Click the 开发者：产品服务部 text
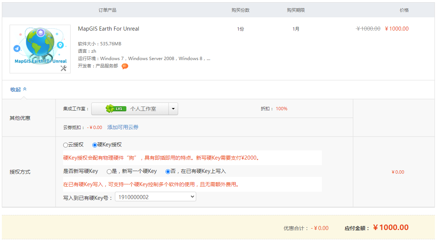This screenshot has height=240, width=436. (98, 66)
